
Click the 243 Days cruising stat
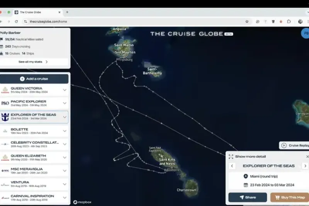[x=17, y=46]
